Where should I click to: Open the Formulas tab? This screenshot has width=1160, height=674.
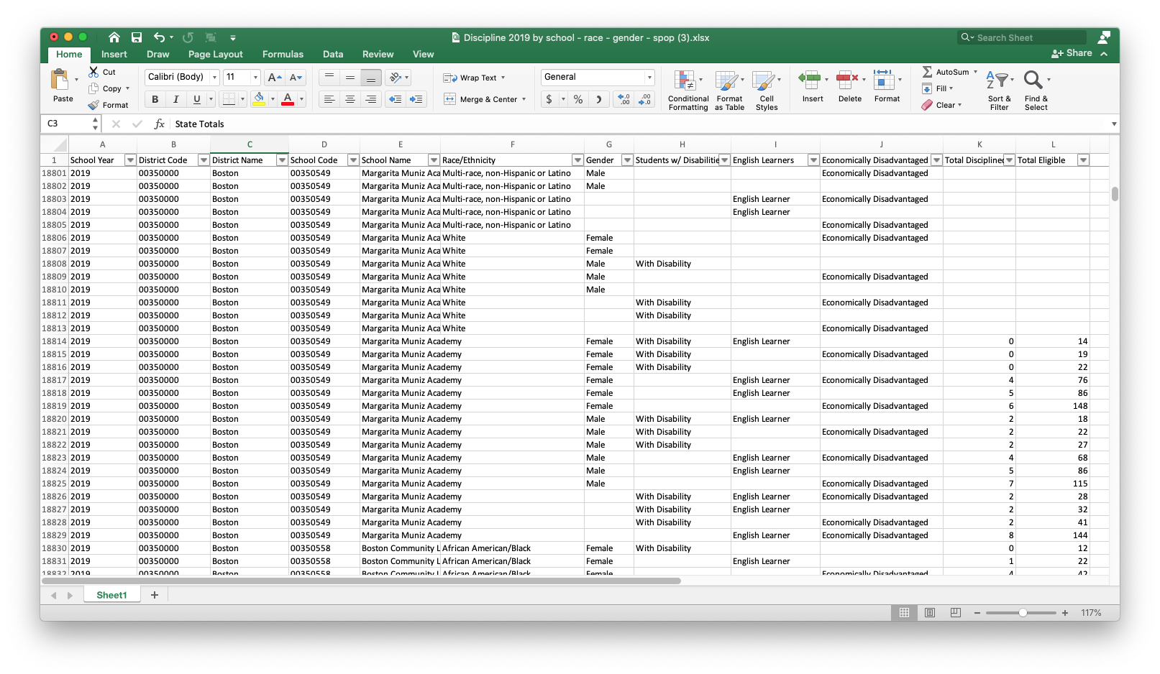(283, 55)
